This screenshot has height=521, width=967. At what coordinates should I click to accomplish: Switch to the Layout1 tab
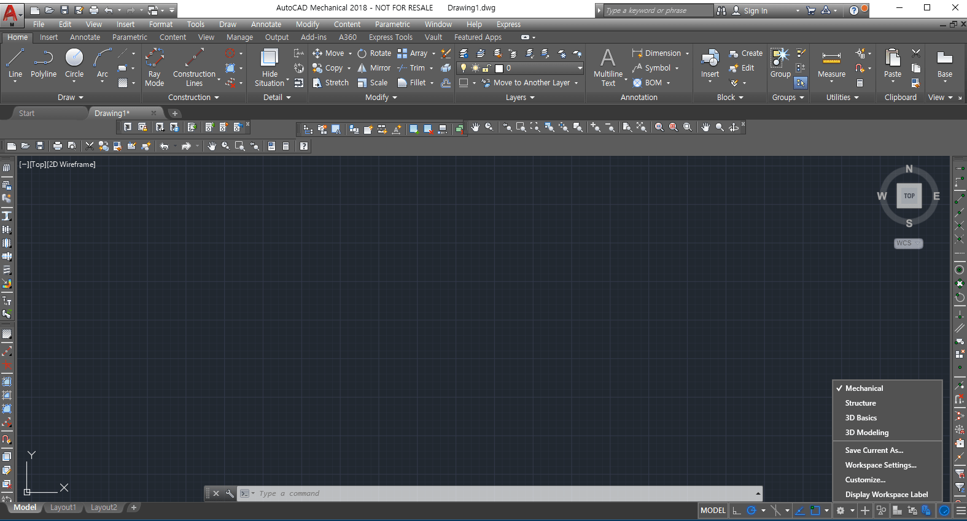point(63,507)
